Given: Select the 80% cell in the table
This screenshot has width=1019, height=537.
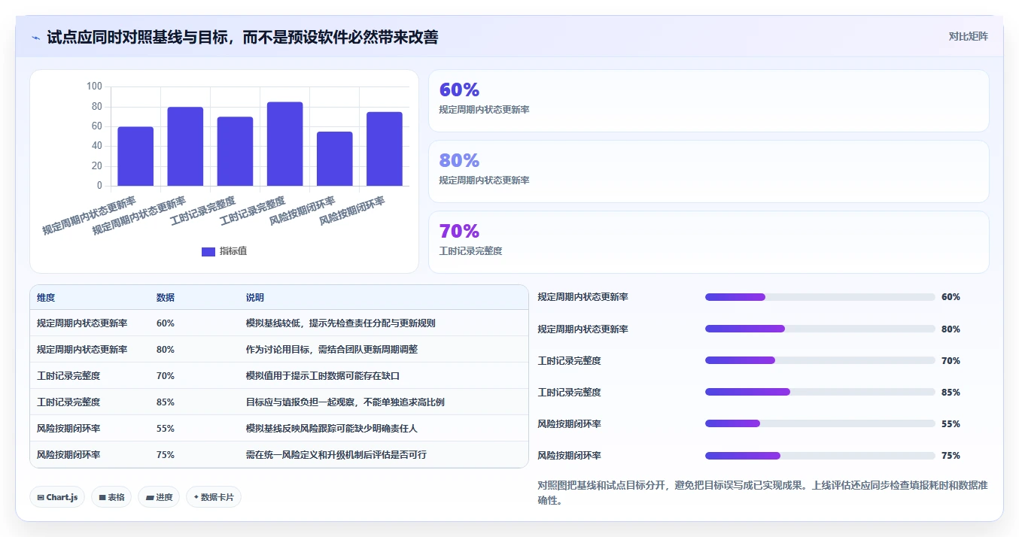Looking at the screenshot, I should (166, 350).
